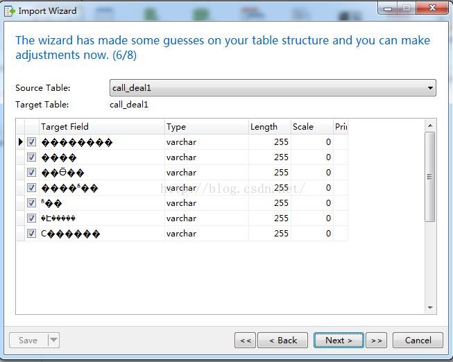Toggle the sixth field row's checkbox

[31, 218]
